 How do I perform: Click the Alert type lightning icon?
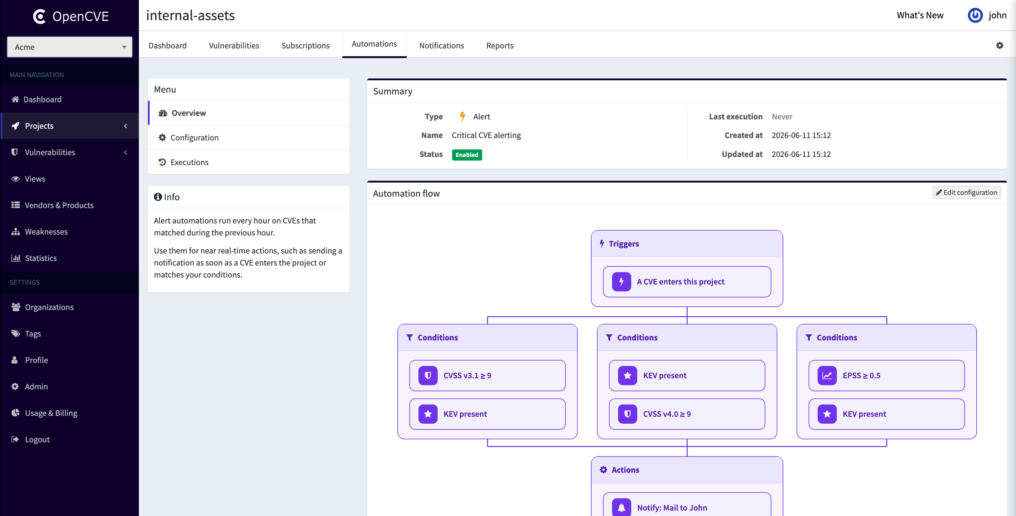coord(462,116)
